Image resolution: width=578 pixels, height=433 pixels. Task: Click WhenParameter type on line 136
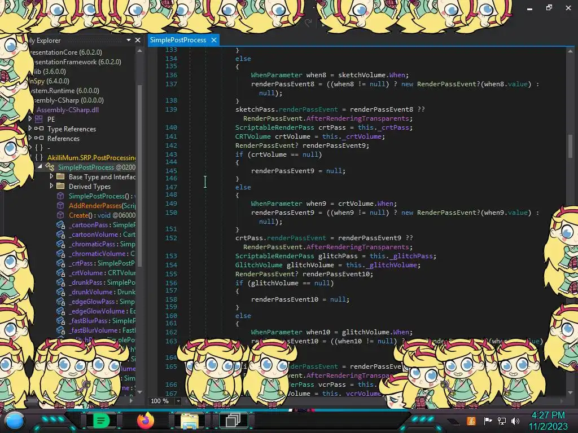[x=277, y=75]
